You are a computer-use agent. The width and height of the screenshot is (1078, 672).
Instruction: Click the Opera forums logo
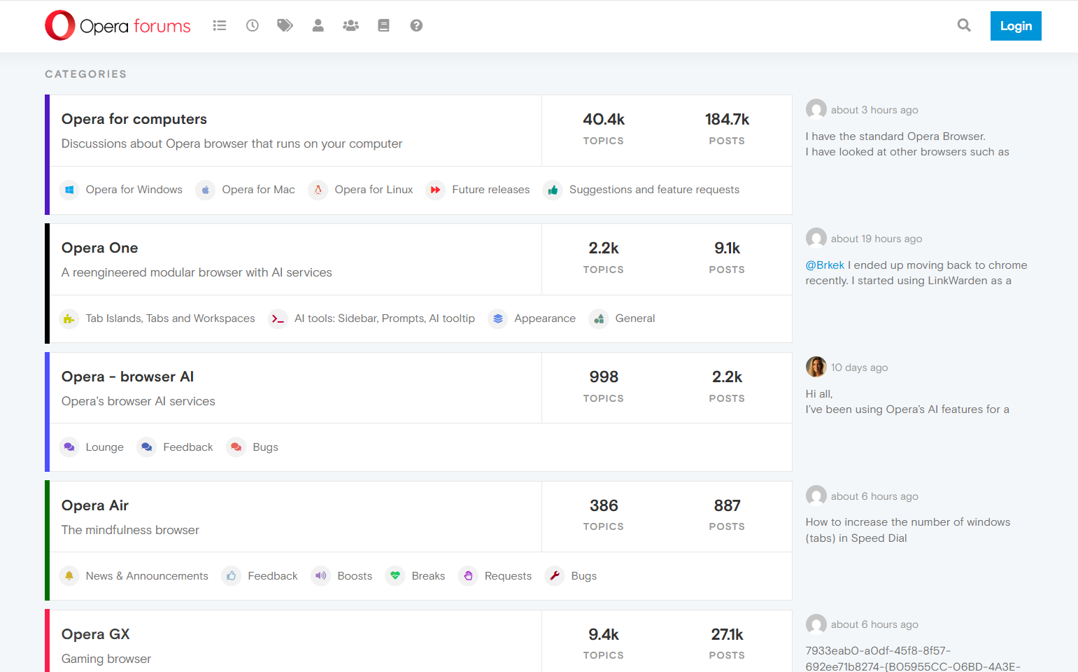118,26
